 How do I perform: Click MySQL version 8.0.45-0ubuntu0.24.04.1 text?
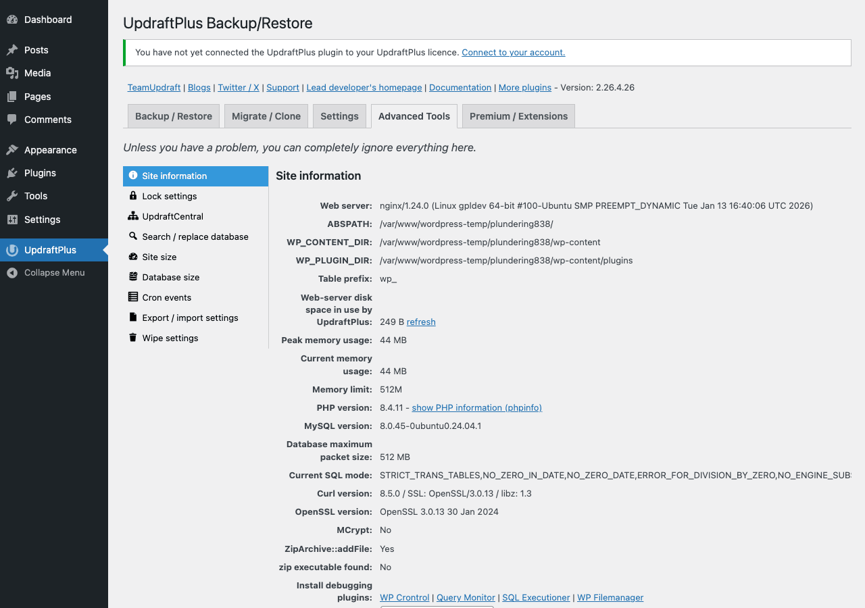430,426
